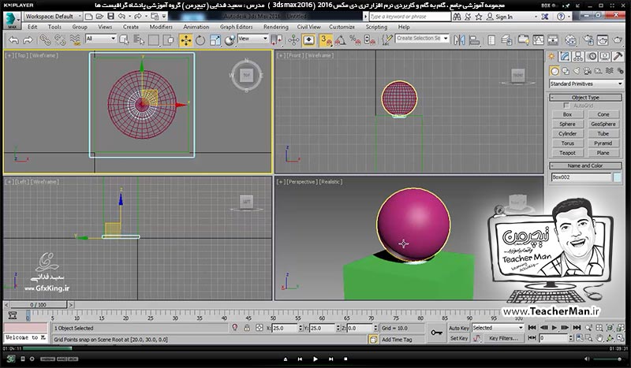Click the Sphere primitive button
Viewport: 631px width, 368px height.
[x=567, y=125]
